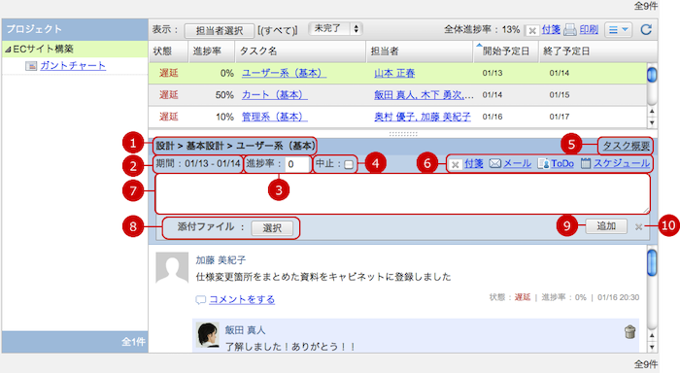This screenshot has width=680, height=373.
Task: Click the Gantt chart icon
Action: [x=31, y=66]
